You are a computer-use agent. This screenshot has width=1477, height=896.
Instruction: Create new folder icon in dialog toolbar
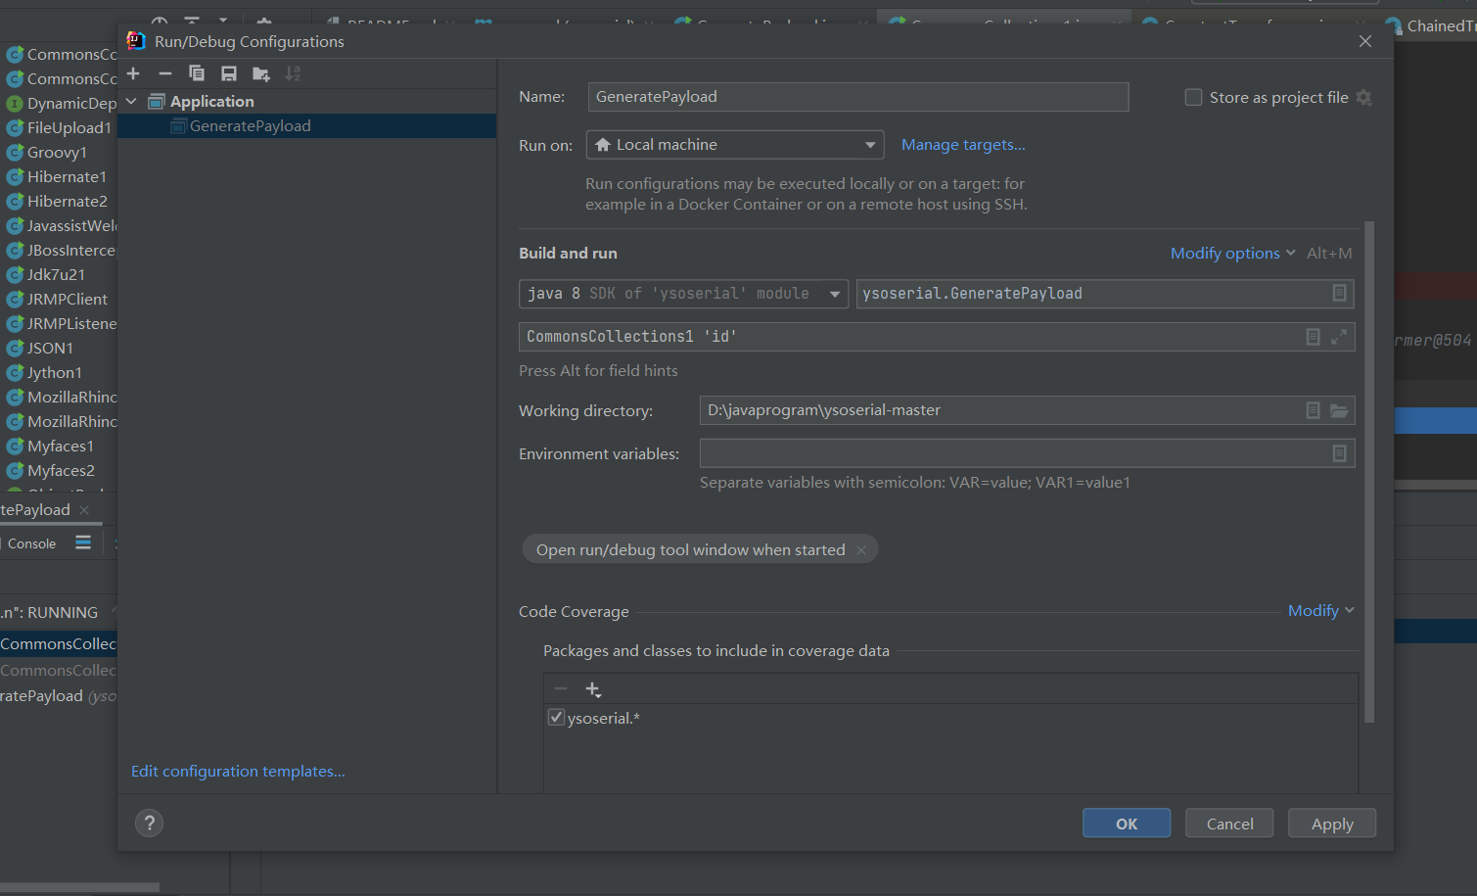coord(261,73)
